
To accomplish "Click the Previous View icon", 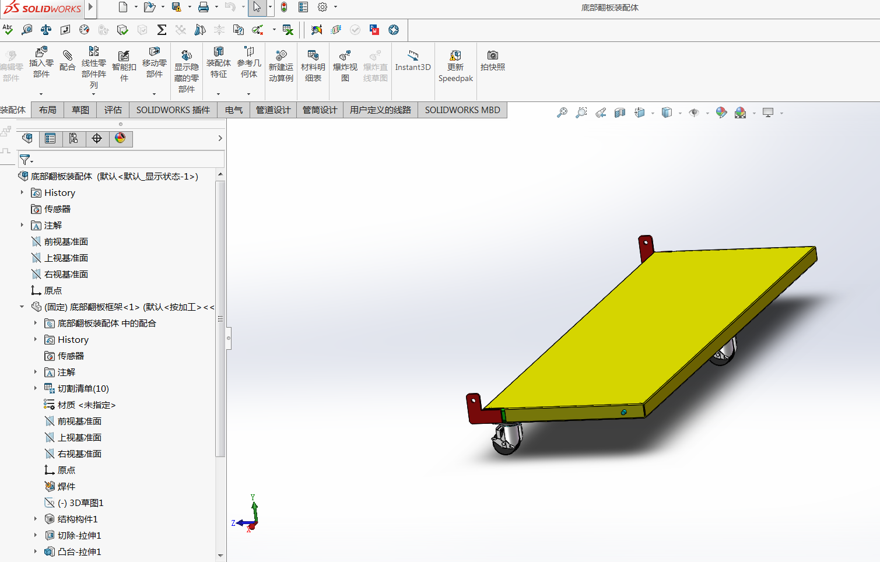I will [601, 113].
